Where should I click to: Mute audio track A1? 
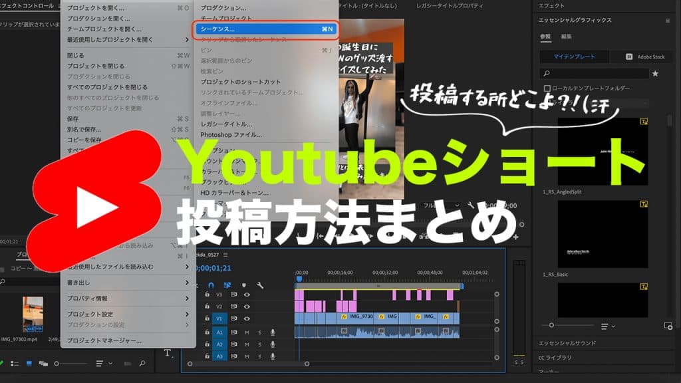pyautogui.click(x=247, y=332)
